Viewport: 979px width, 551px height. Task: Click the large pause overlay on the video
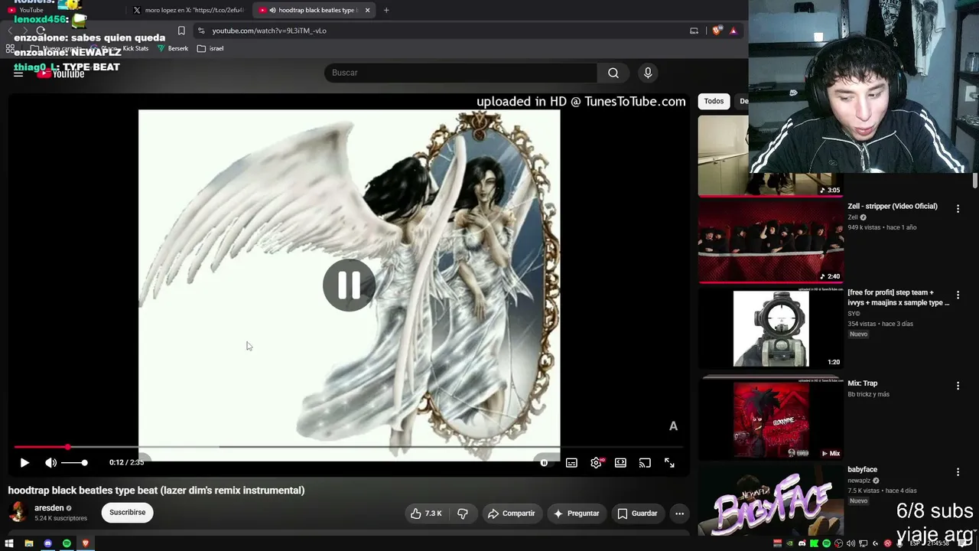pos(349,285)
